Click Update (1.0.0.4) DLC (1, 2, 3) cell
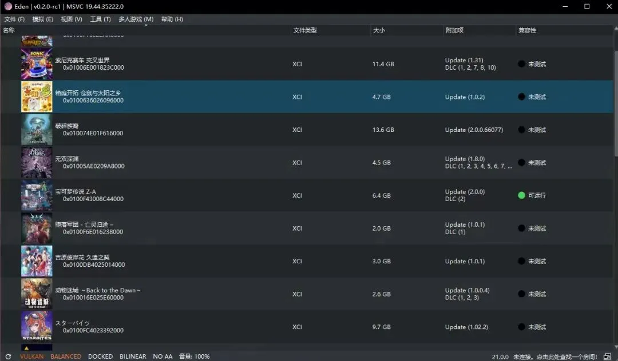The image size is (618, 361). 468,294
